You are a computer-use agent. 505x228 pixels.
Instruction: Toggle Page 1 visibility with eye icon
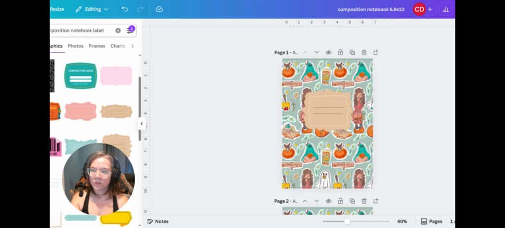point(328,52)
